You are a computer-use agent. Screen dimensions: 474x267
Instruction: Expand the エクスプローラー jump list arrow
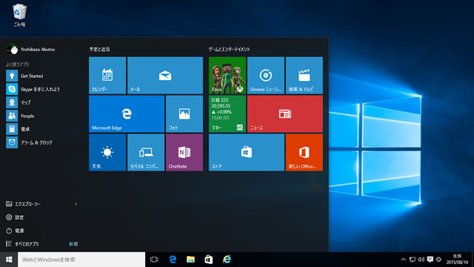[x=76, y=204]
